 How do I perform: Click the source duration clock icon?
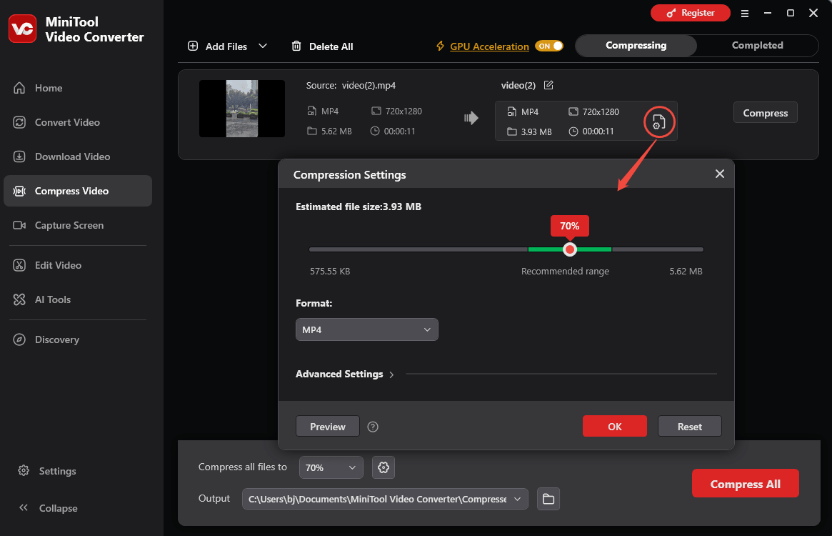coord(375,131)
